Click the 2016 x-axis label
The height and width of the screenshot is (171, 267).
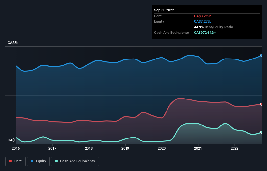tap(16, 148)
